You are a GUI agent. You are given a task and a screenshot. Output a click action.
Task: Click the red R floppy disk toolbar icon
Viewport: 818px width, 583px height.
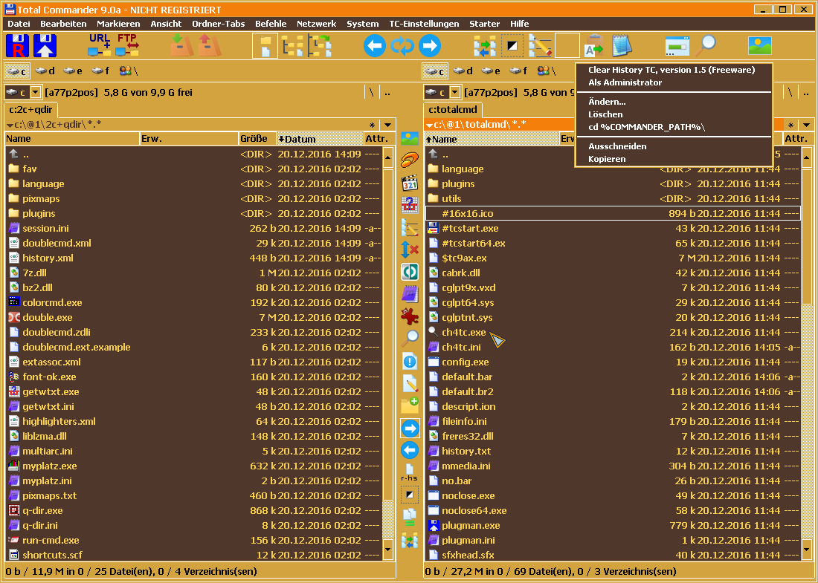pos(17,46)
